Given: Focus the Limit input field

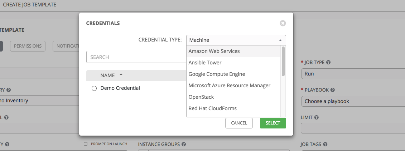Looking at the screenshot, I should pos(353,128).
